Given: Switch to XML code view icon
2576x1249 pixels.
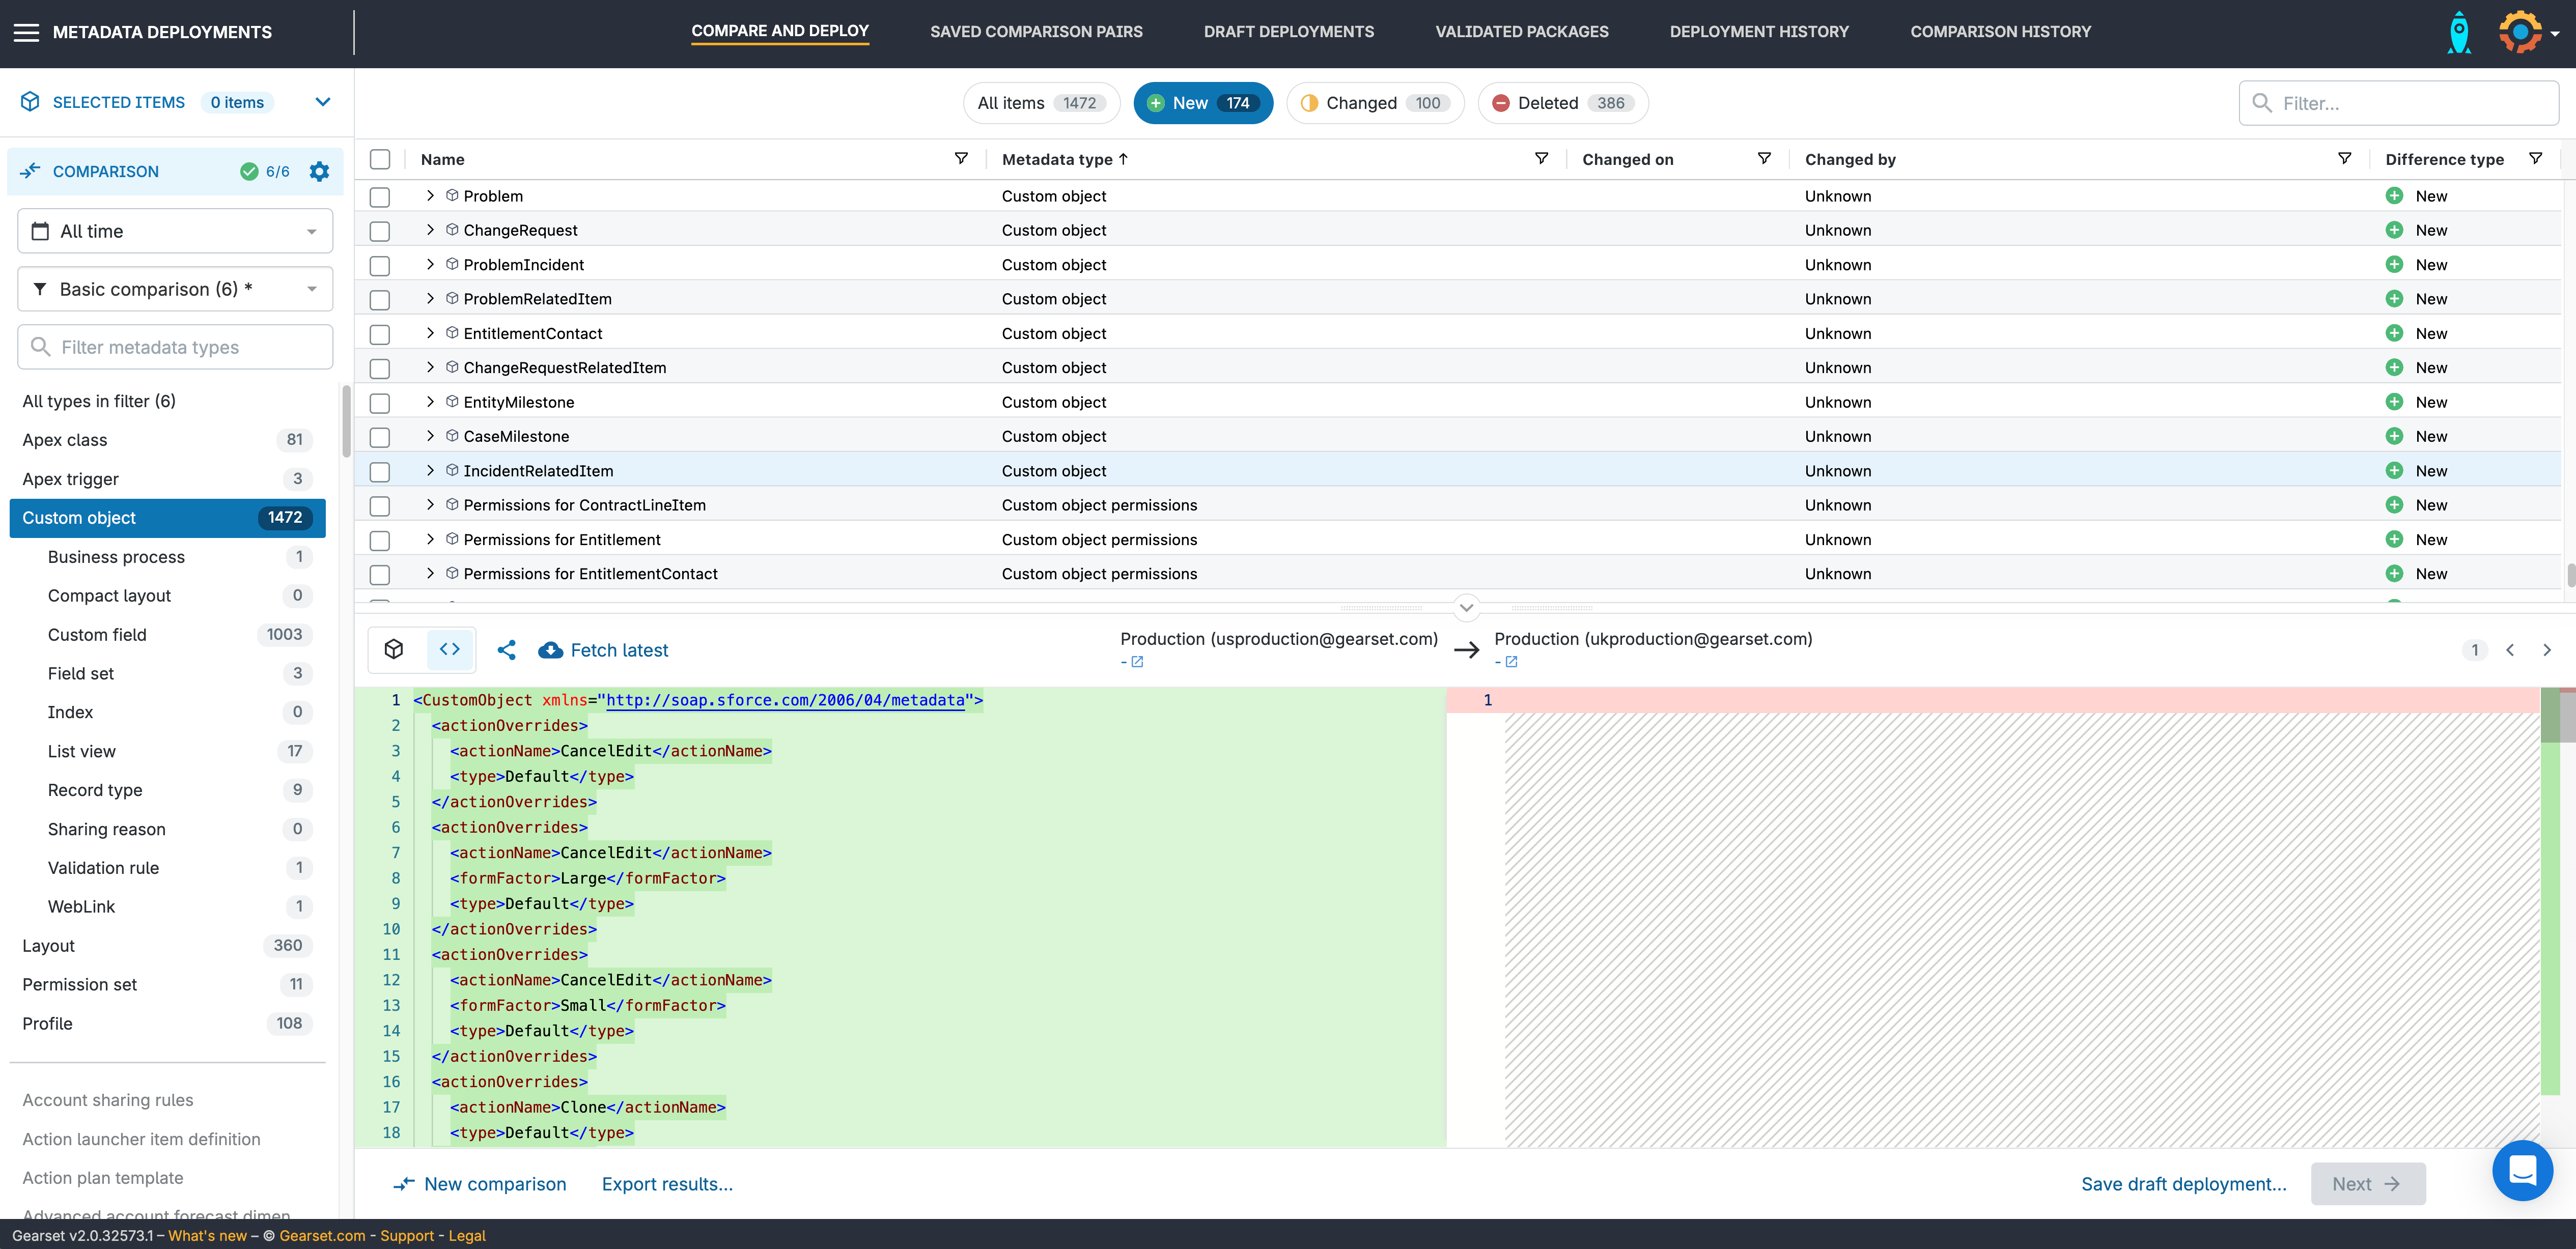Looking at the screenshot, I should [x=450, y=649].
